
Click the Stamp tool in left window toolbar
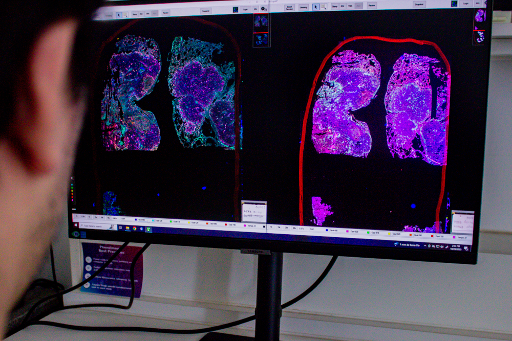(134, 14)
